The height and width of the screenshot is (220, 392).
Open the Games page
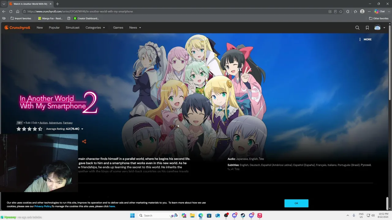point(118,28)
